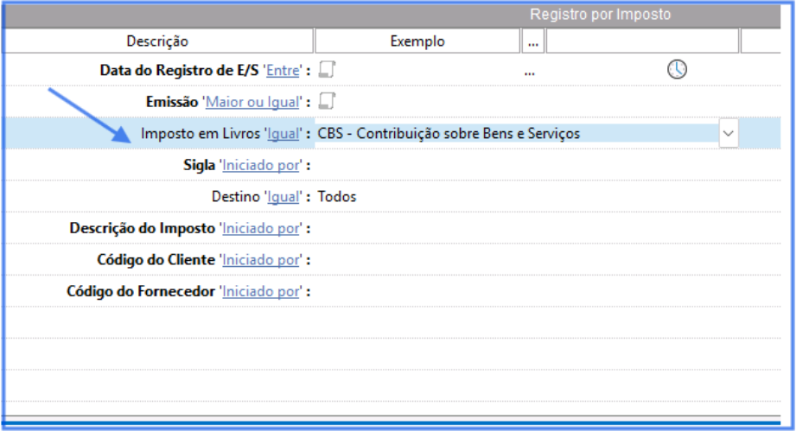The width and height of the screenshot is (796, 431).
Task: Click 'Maior ou Igual' operator link
Action: pos(252,102)
